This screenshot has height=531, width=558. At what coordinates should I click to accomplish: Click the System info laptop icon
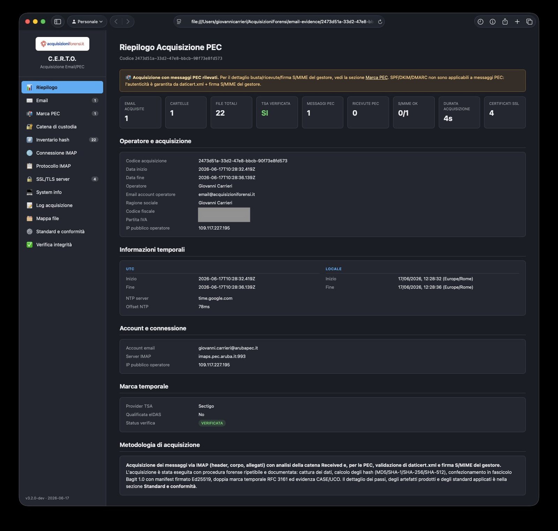[x=30, y=192]
